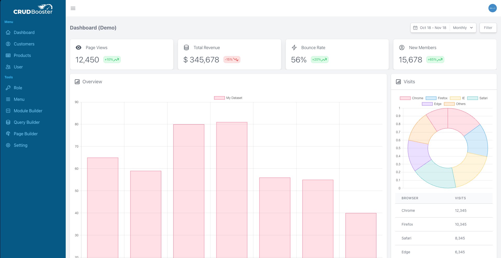Click the Query Builder database icon
This screenshot has width=501, height=258.
(x=8, y=122)
